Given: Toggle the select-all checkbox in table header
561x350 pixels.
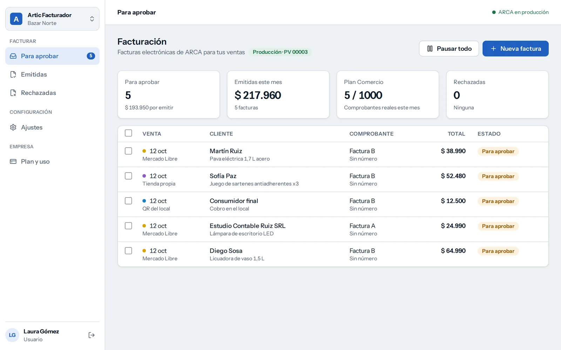Looking at the screenshot, I should point(129,133).
